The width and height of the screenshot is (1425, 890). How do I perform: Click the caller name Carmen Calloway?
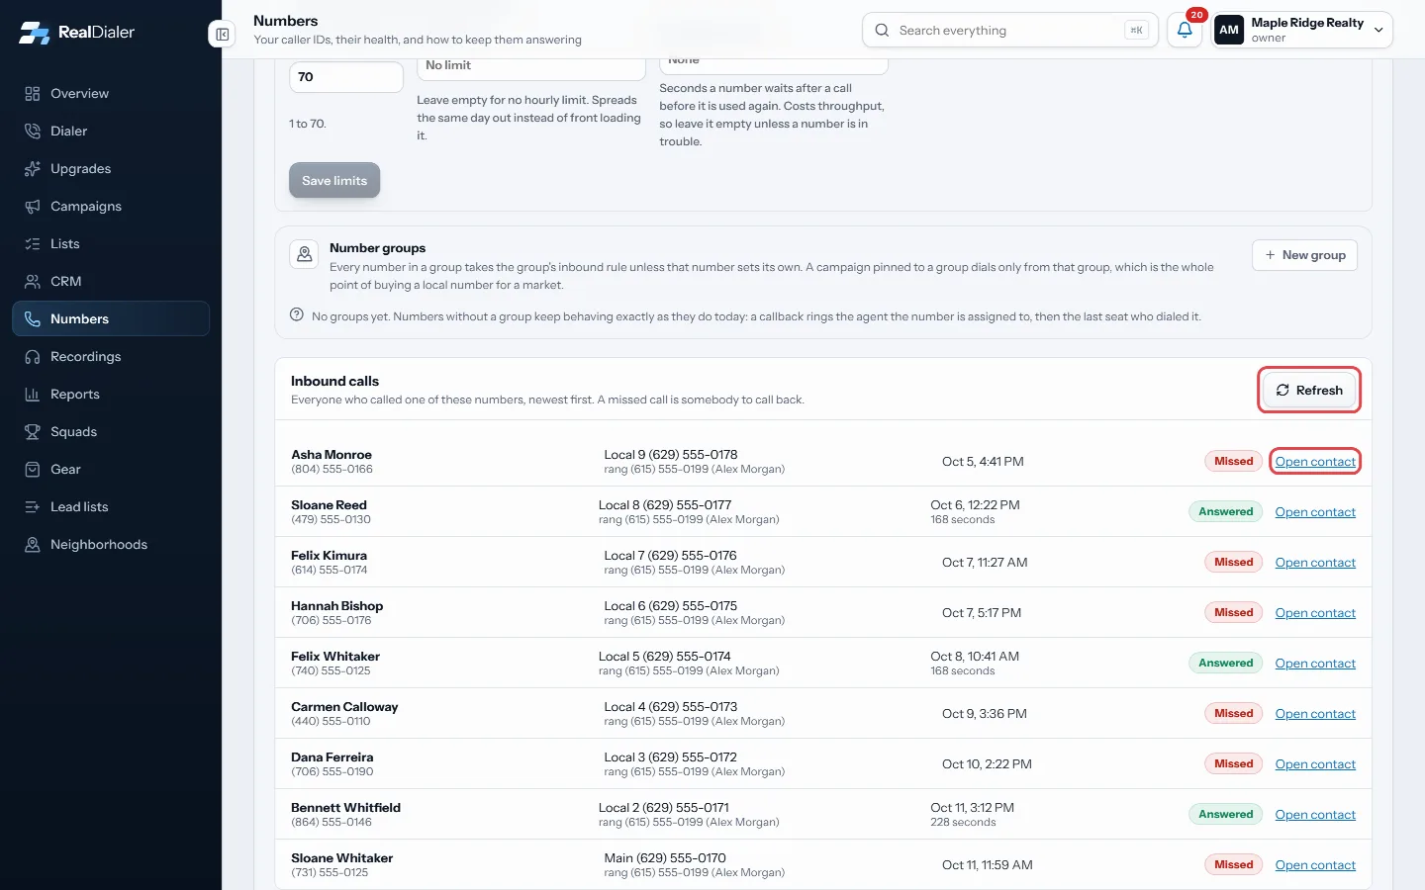344,707
